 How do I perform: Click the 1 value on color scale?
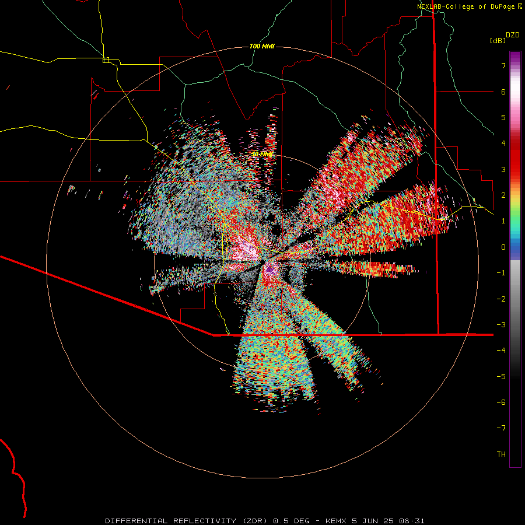(x=503, y=221)
